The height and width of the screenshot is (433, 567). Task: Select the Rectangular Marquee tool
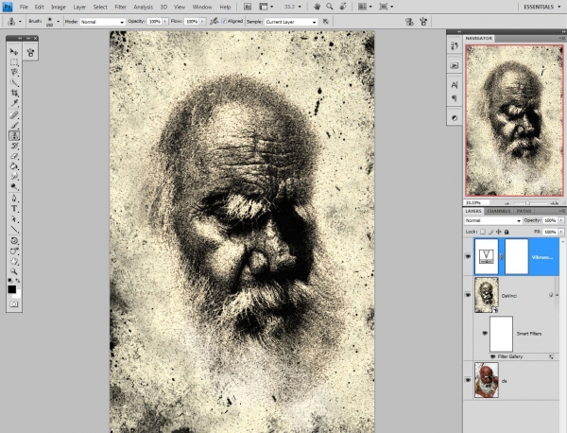tap(14, 62)
